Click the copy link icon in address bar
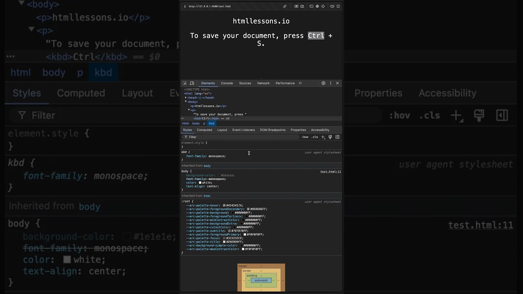The height and width of the screenshot is (294, 523). tap(285, 7)
